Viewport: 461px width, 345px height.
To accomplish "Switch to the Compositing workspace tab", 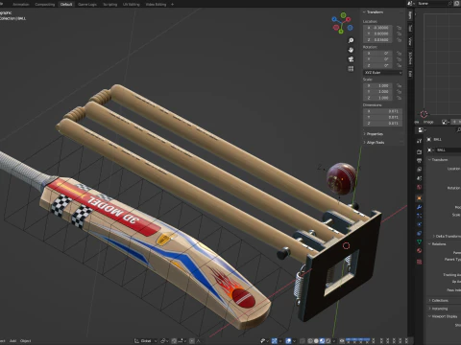I will tap(45, 5).
